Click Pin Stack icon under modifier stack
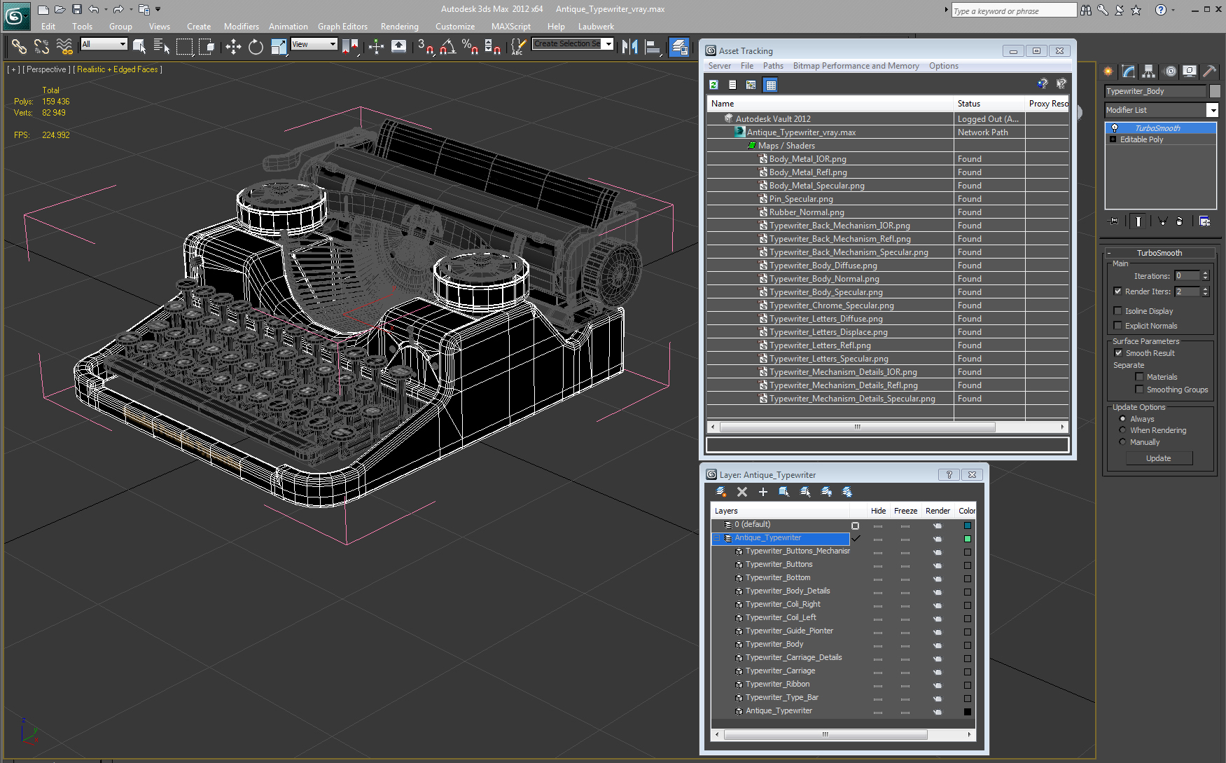1226x763 pixels. click(x=1114, y=221)
